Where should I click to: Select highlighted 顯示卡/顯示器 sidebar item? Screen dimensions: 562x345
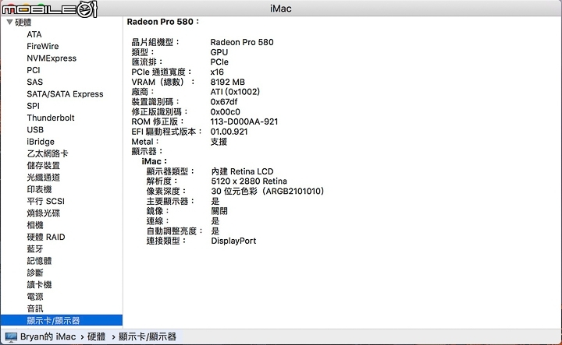tap(62, 320)
